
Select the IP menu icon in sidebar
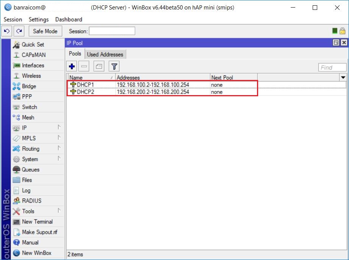point(16,128)
